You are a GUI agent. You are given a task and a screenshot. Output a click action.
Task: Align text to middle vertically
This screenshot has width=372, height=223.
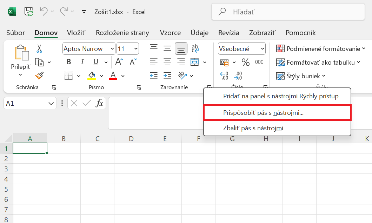click(x=167, y=48)
